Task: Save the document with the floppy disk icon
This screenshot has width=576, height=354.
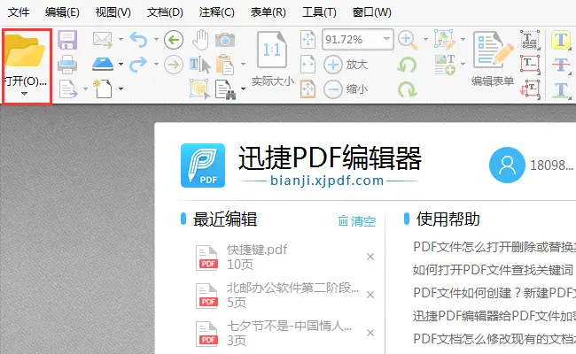Action: [x=67, y=40]
